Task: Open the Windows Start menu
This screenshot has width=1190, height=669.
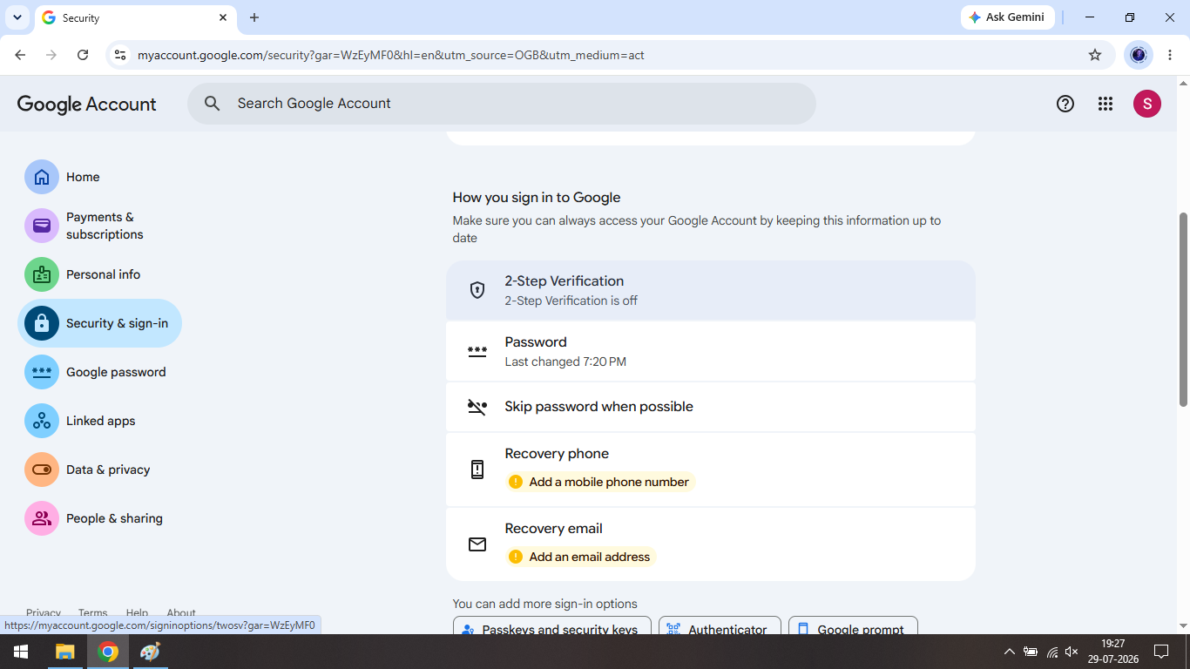Action: (x=21, y=652)
